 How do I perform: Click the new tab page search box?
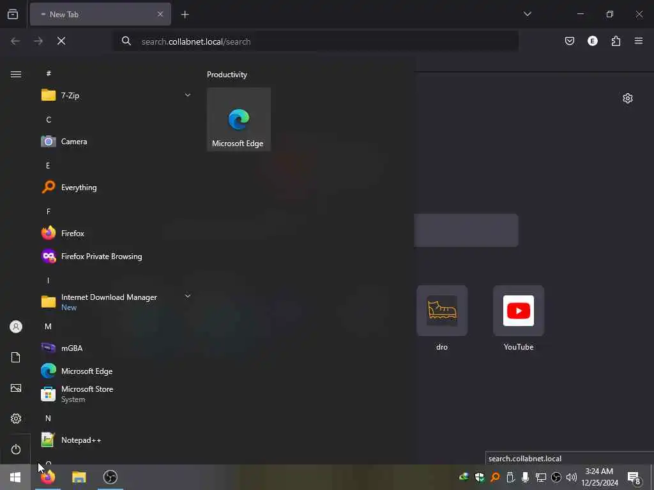466,230
